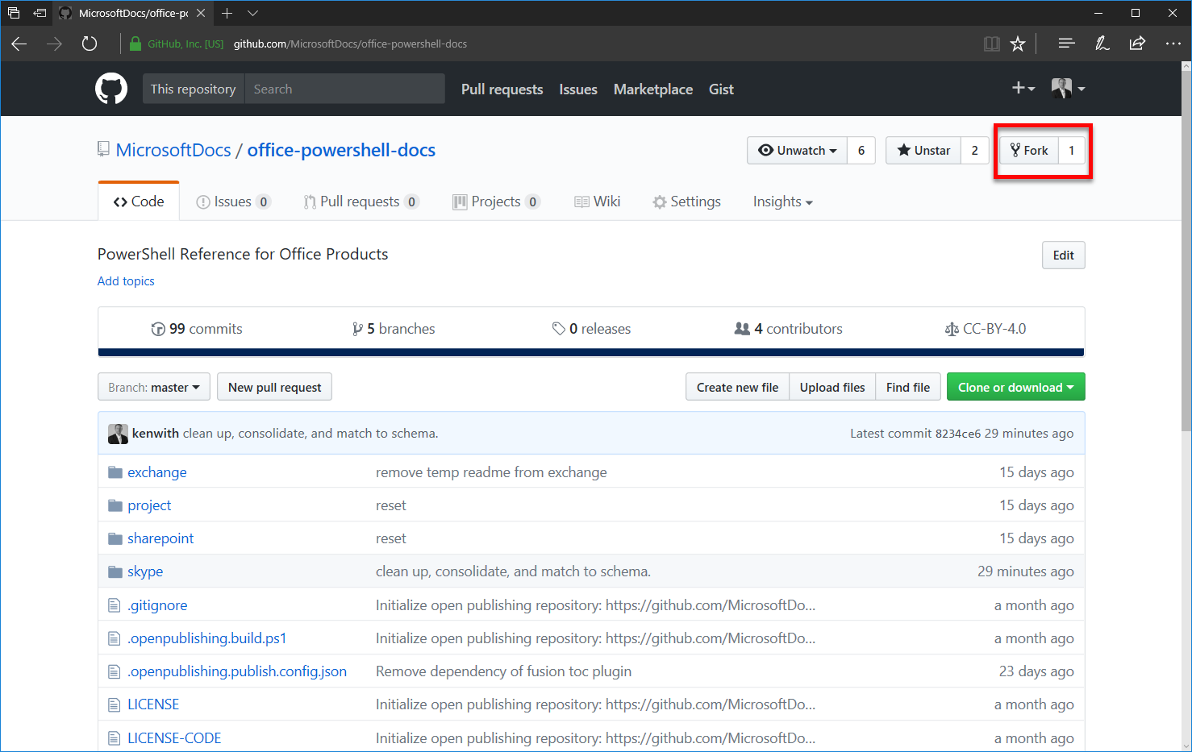Click the set tabs aside icon
The width and height of the screenshot is (1192, 752).
coord(40,13)
